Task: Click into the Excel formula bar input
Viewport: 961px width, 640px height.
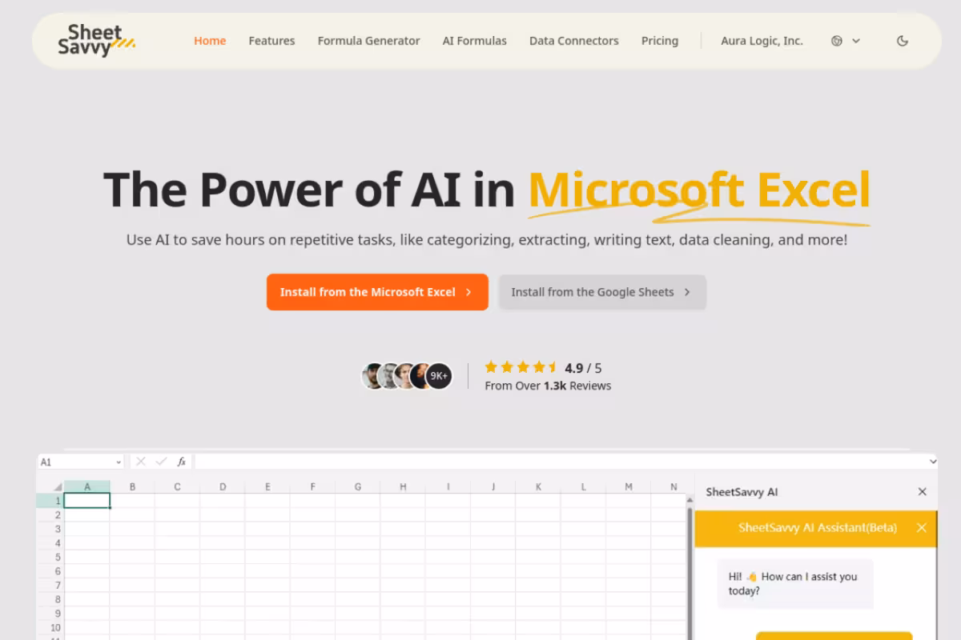Action: [561, 462]
